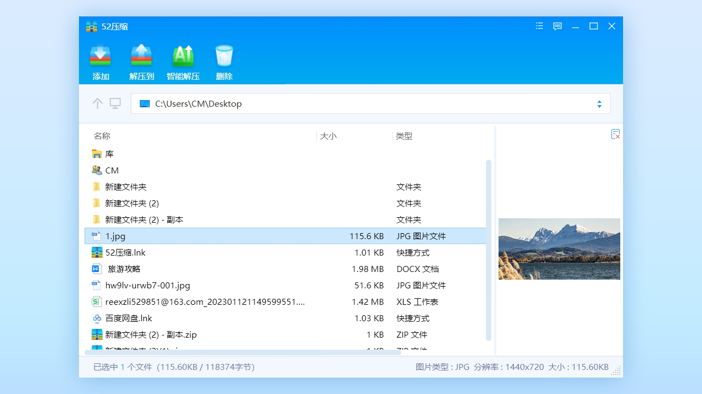Click the folder path input field
The image size is (702, 394).
(x=329, y=103)
